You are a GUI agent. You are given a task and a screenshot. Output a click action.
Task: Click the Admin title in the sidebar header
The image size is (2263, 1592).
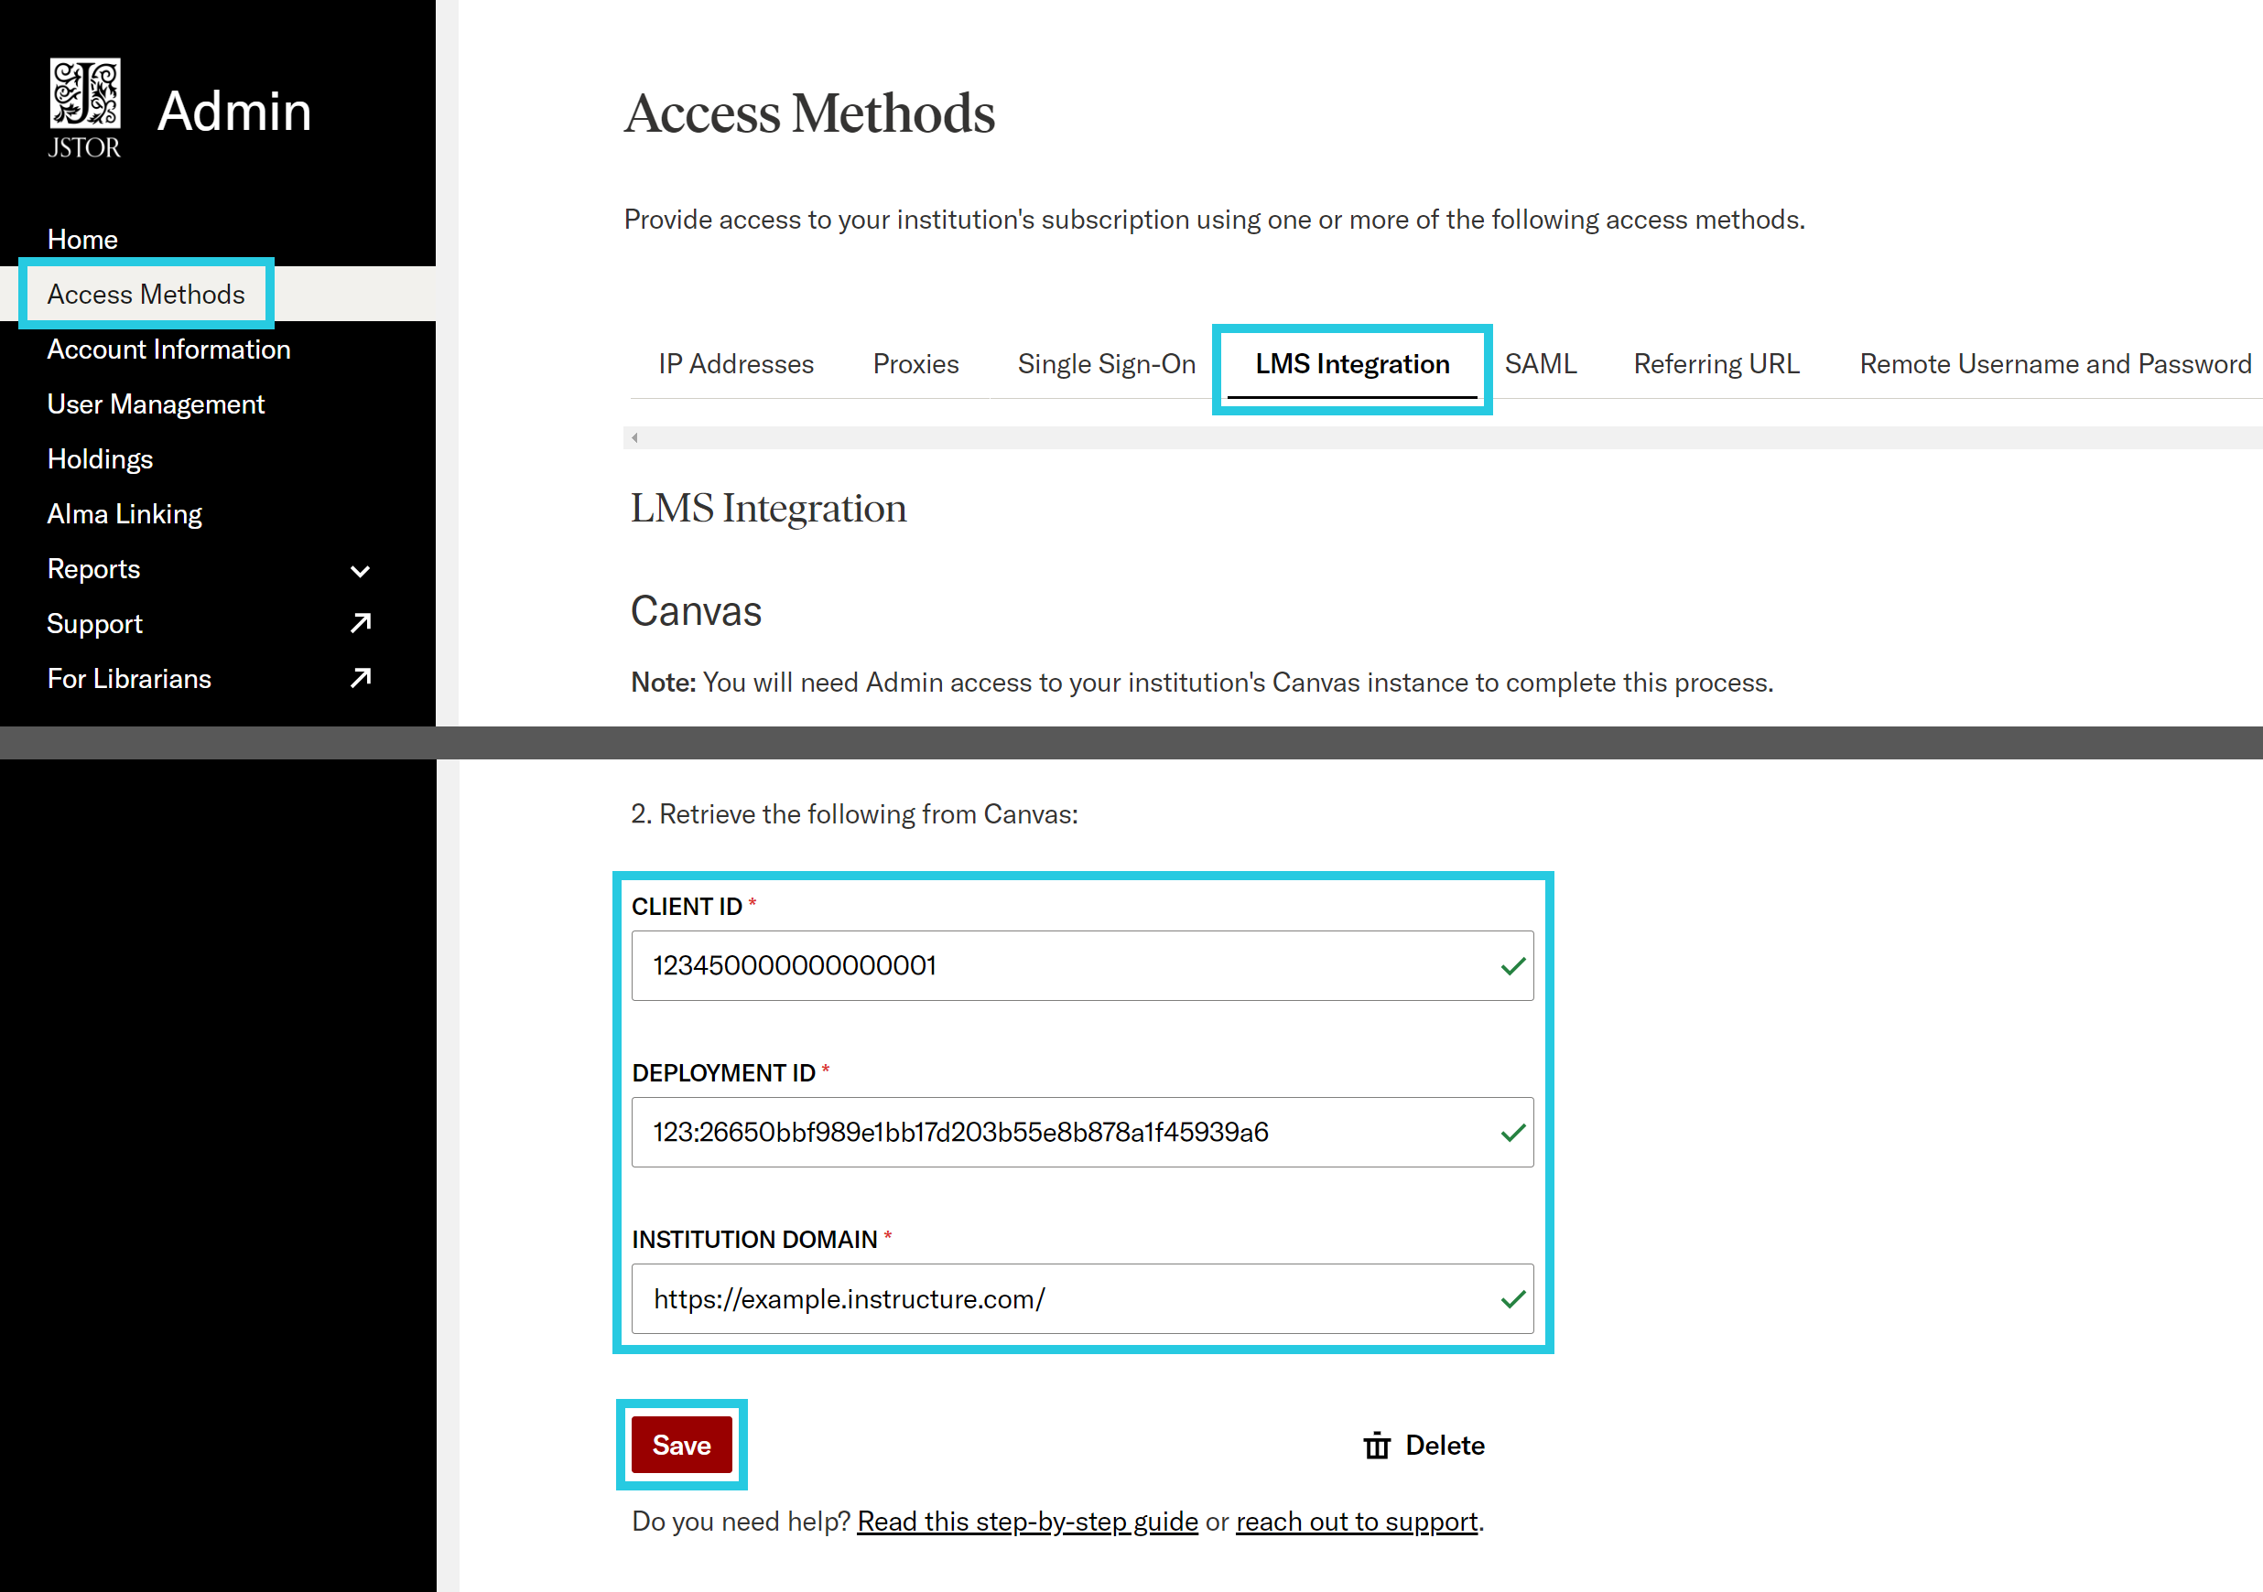tap(234, 110)
